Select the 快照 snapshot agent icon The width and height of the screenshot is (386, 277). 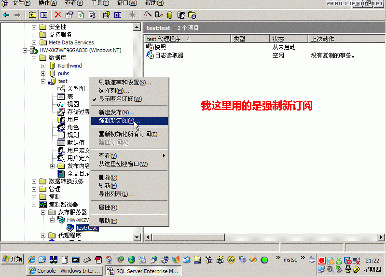coord(150,47)
